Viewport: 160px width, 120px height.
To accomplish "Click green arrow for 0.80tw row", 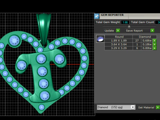I will pos(155,48).
